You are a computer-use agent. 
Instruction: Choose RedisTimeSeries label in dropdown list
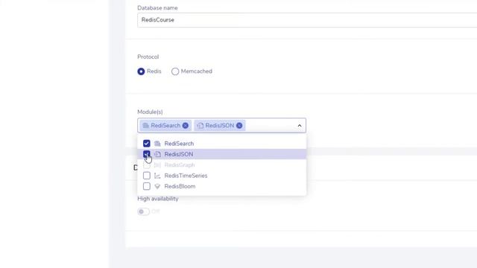pos(186,176)
